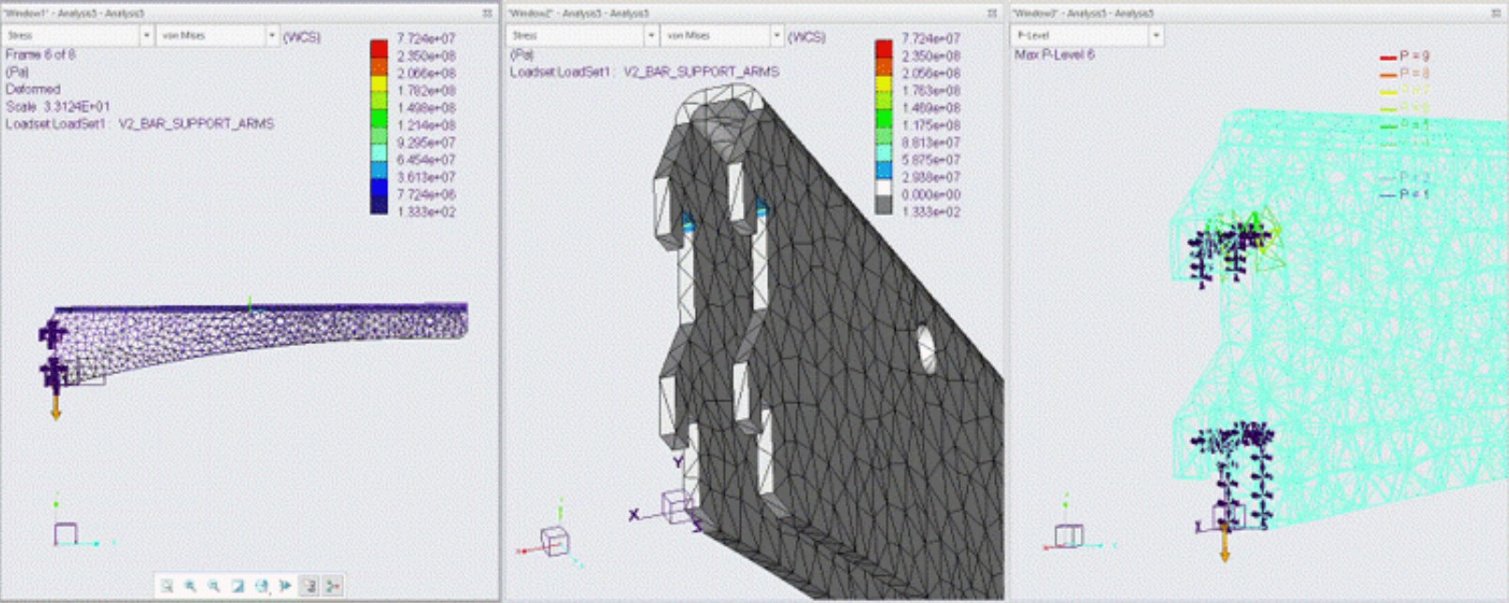Toggle the spin center icon

click(332, 586)
